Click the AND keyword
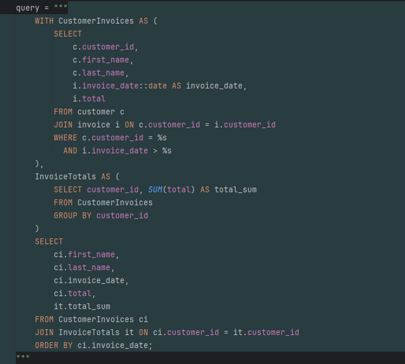The image size is (405, 364). [70, 150]
